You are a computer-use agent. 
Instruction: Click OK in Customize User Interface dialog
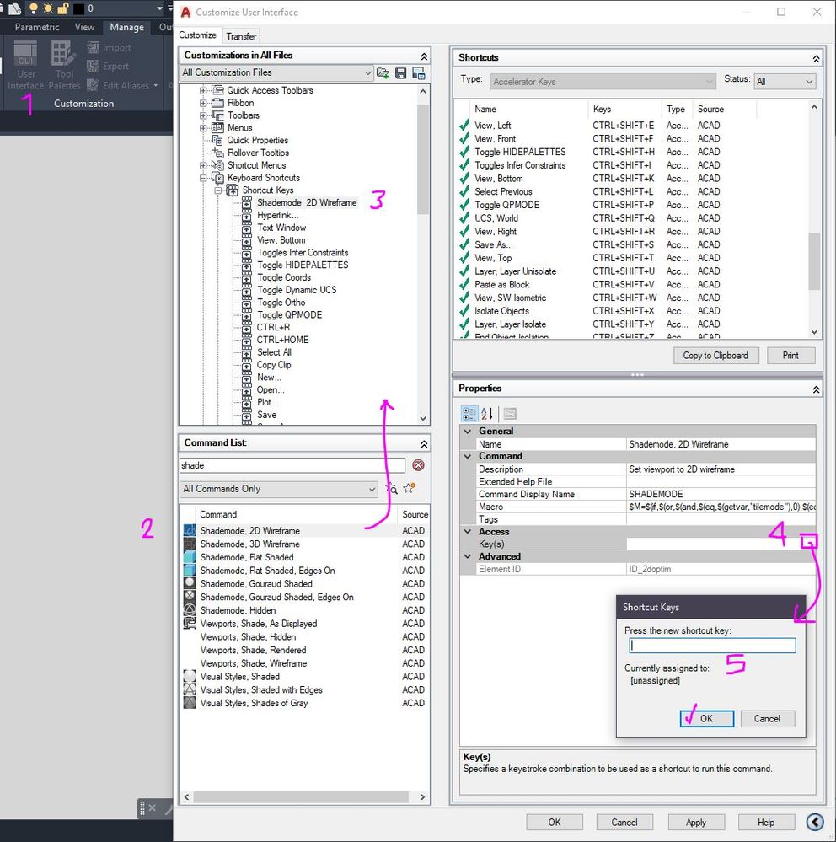[x=555, y=822]
